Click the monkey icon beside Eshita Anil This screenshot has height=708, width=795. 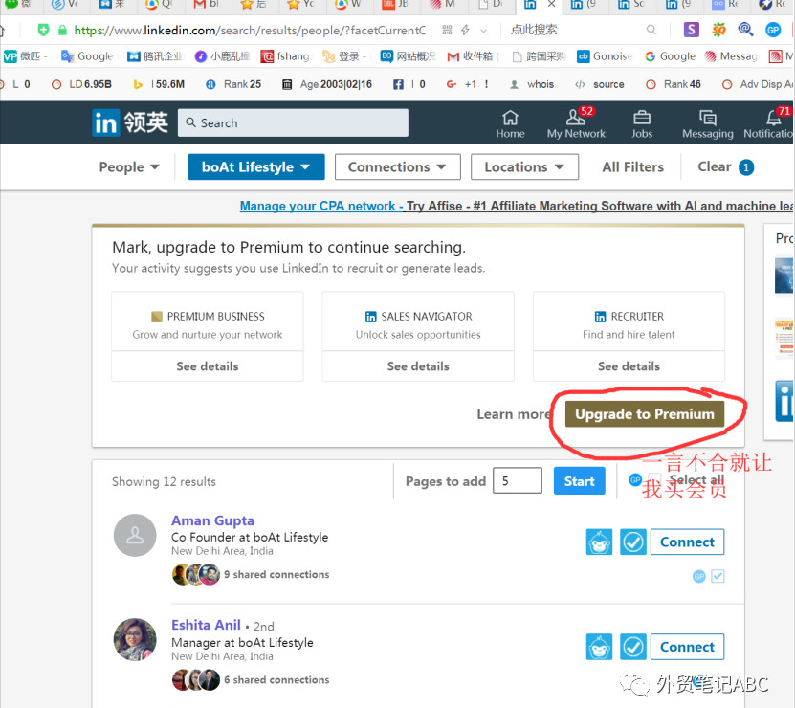599,647
